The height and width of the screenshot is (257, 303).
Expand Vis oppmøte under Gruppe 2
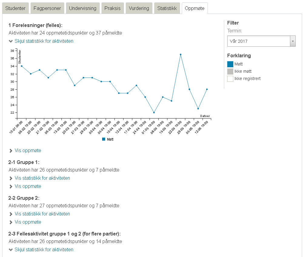[x=28, y=222]
